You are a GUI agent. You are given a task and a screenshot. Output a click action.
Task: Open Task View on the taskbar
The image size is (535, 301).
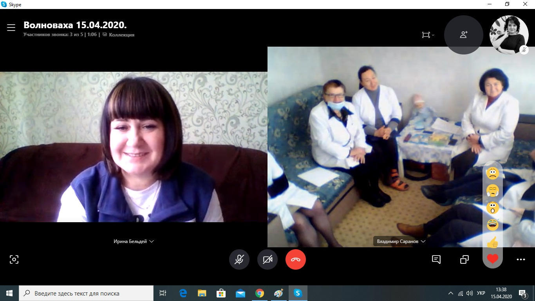pyautogui.click(x=163, y=293)
